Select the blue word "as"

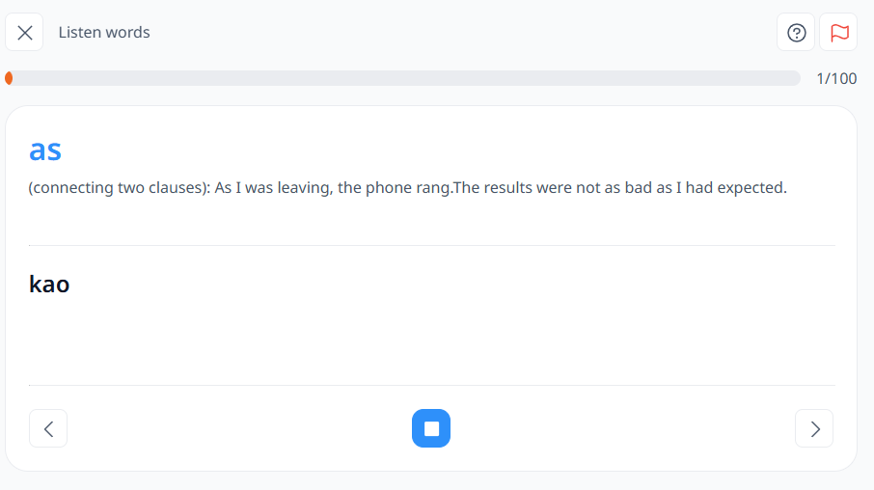45,150
